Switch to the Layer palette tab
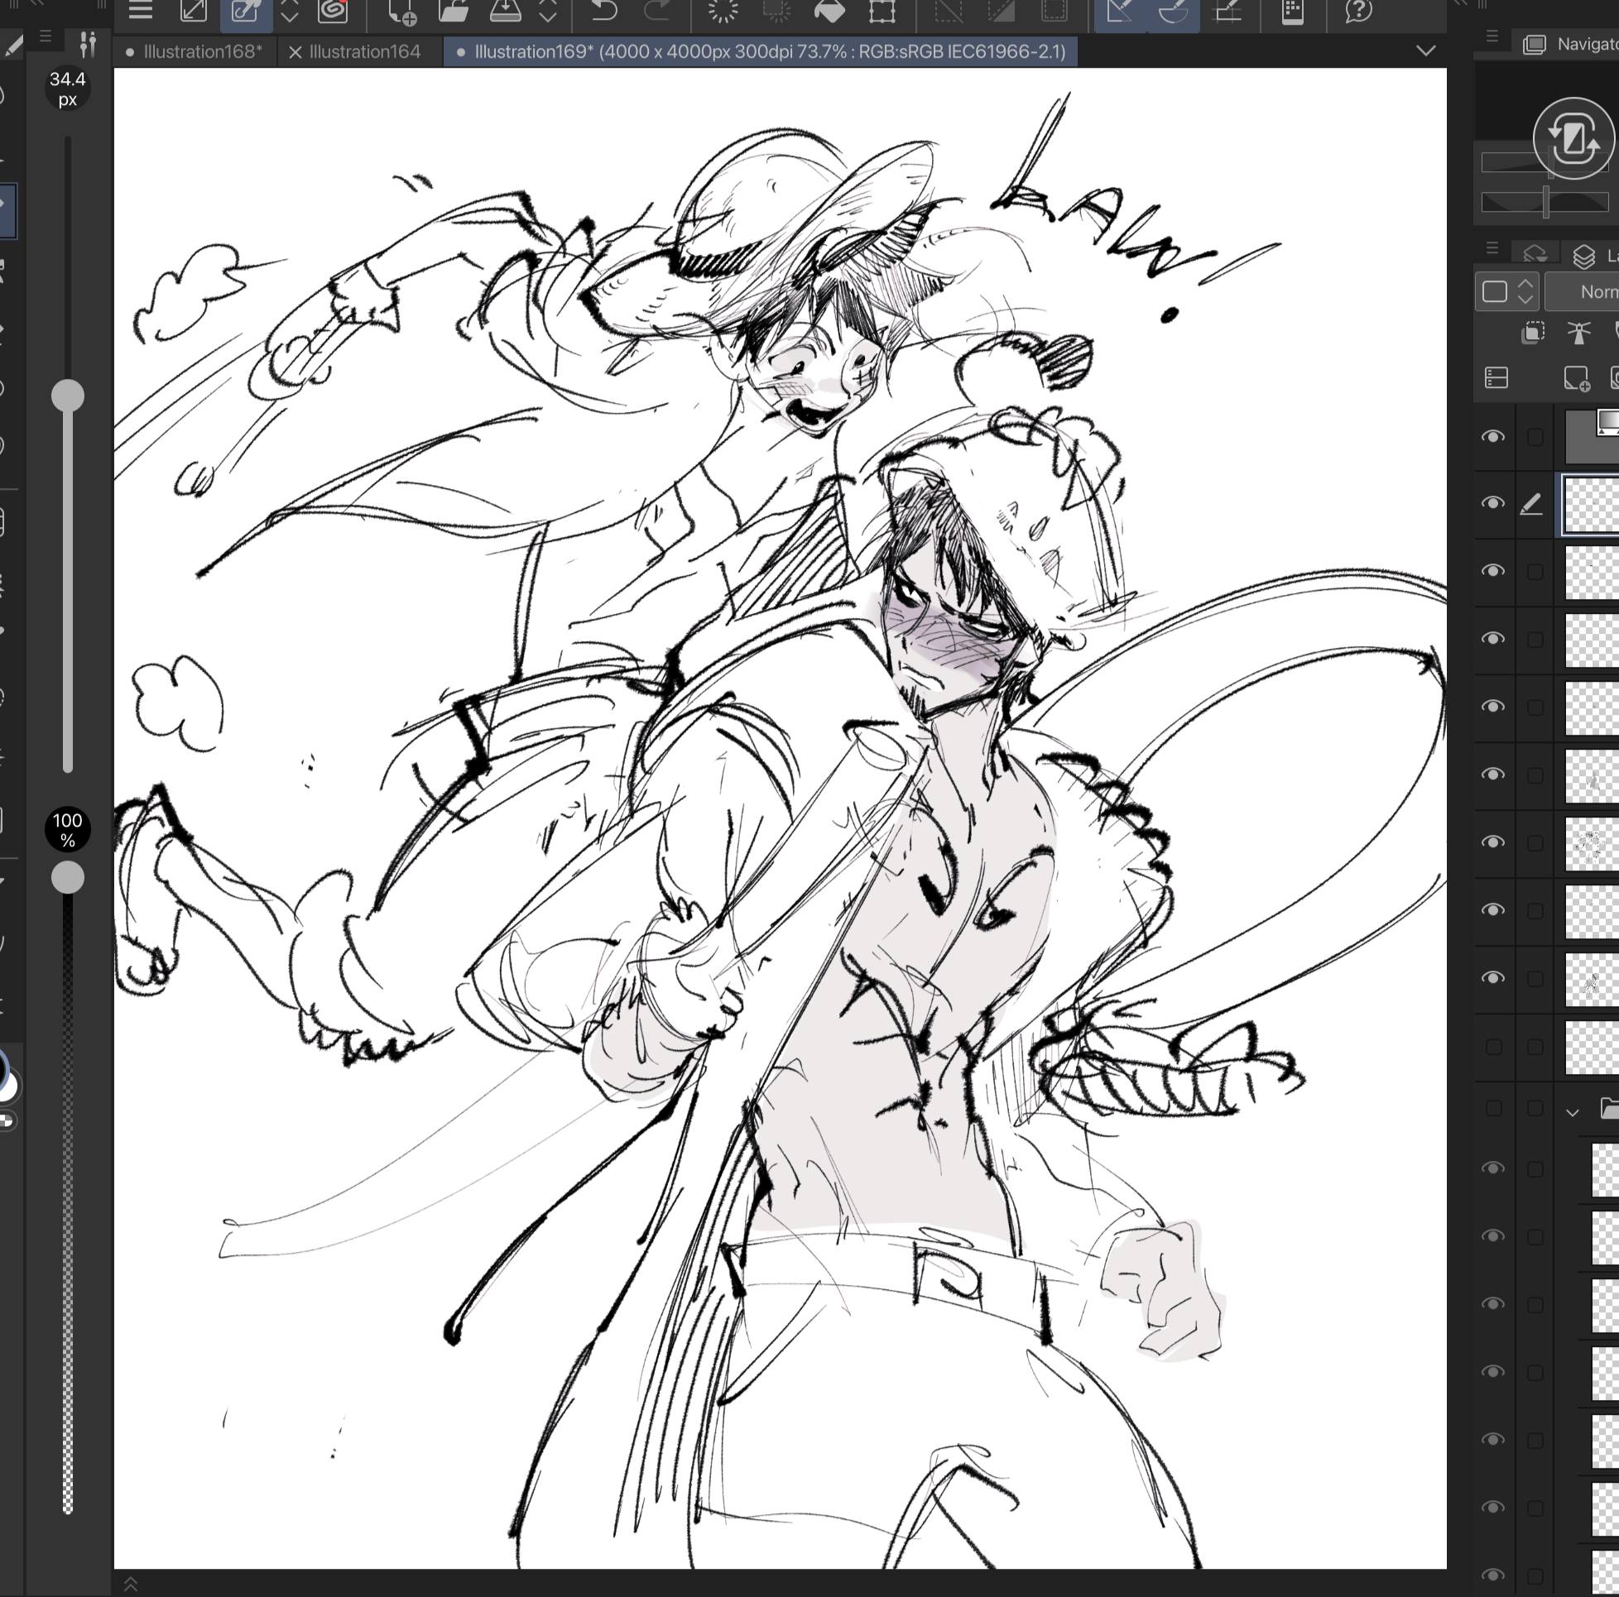1619x1597 pixels. pos(1583,255)
